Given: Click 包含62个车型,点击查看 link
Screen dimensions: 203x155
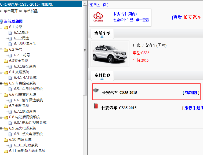Looking at the screenshot, I should pyautogui.click(x=131, y=20).
